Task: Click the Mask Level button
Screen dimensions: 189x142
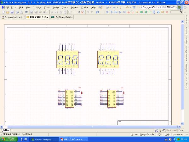Action: tap(171, 130)
